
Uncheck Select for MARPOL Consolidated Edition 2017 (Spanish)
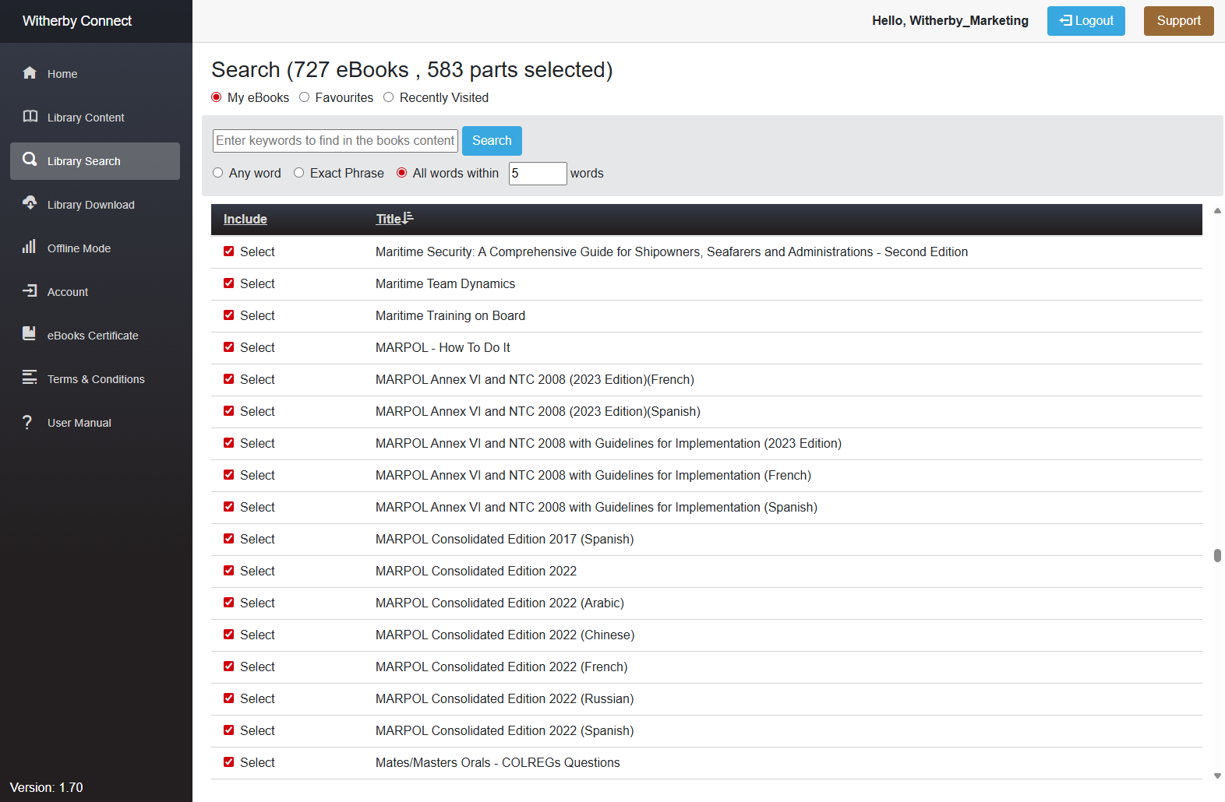tap(229, 539)
